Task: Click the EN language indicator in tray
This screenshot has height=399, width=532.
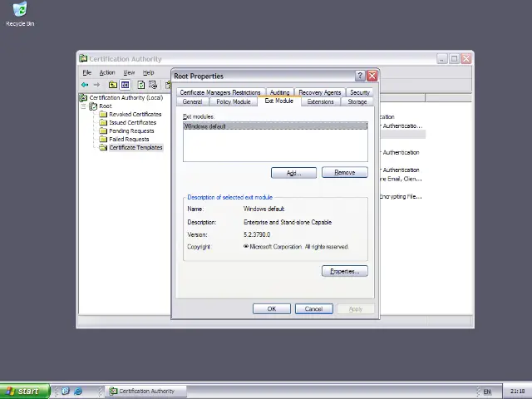Action: click(x=487, y=392)
